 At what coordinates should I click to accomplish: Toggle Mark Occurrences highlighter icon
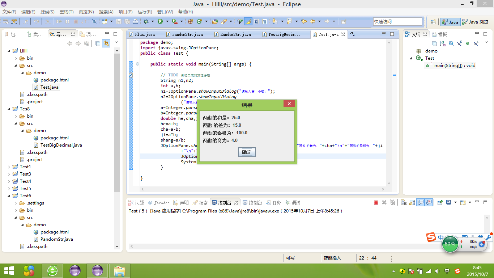pos(248,21)
